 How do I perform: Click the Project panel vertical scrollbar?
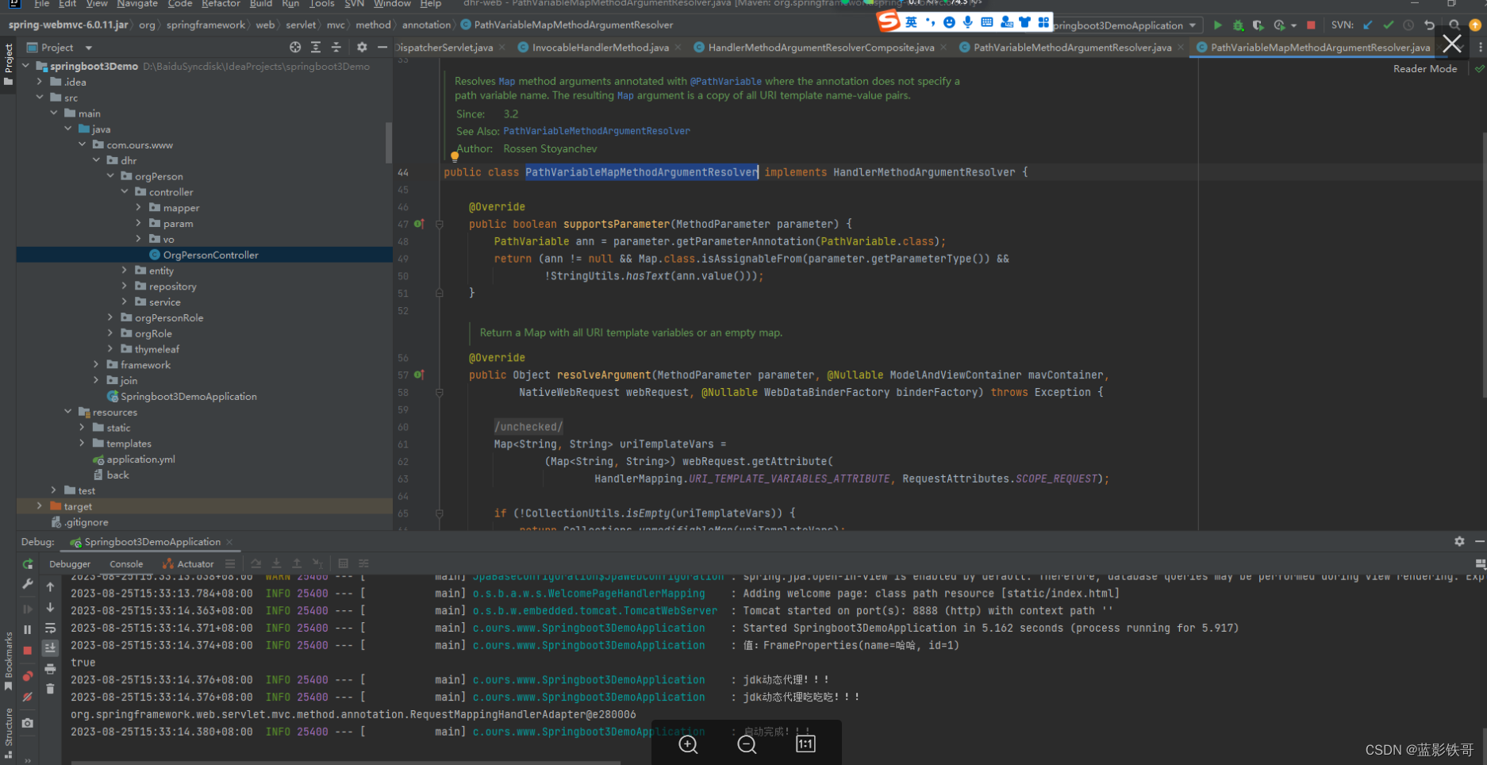click(389, 143)
